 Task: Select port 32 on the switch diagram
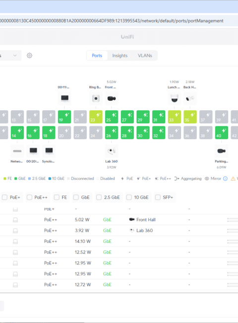tap(159, 133)
